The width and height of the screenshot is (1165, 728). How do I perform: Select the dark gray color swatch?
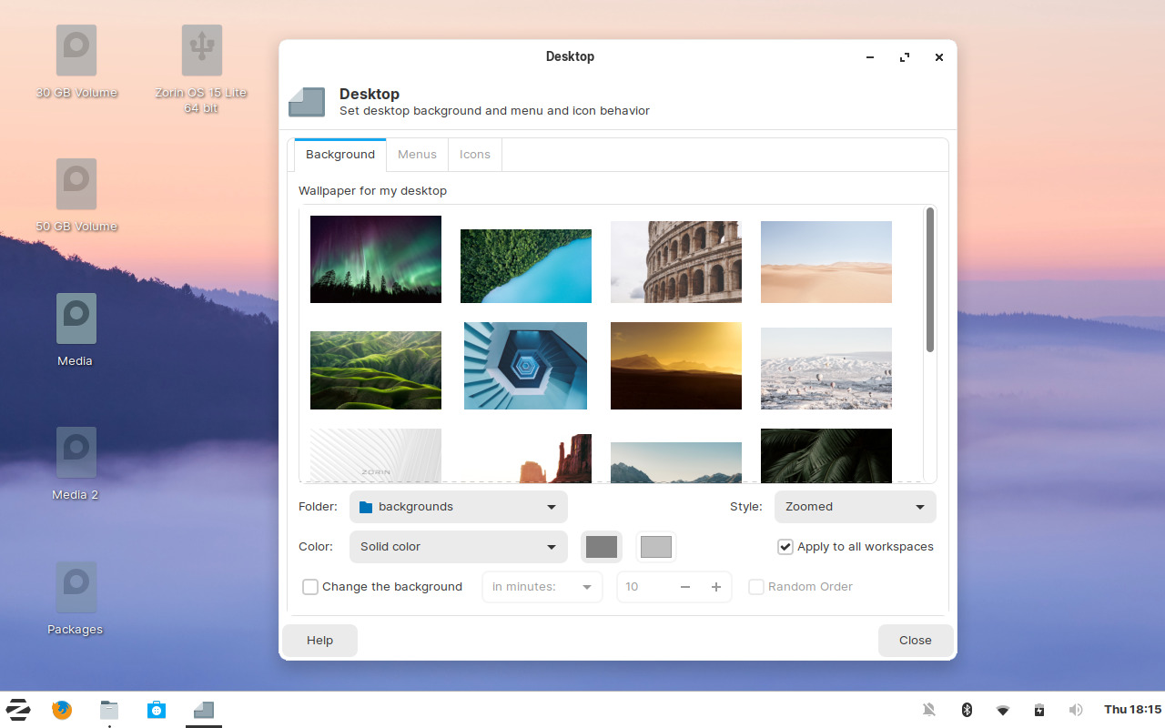[601, 547]
